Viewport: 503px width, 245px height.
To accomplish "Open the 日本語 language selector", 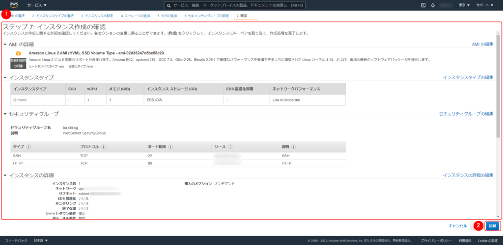I will coord(41,241).
